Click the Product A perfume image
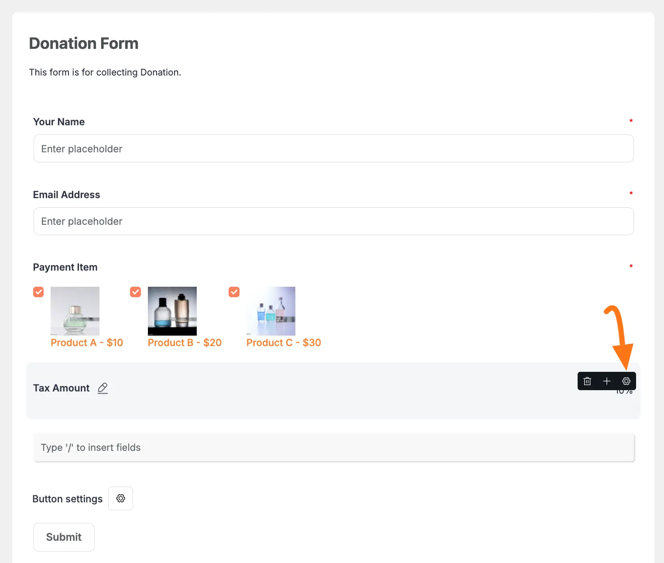Screen dimensions: 664x563 coord(75,311)
